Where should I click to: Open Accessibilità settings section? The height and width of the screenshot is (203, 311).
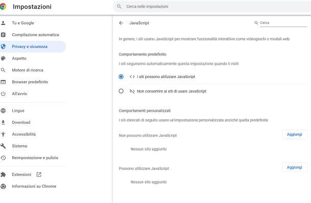click(x=33, y=134)
